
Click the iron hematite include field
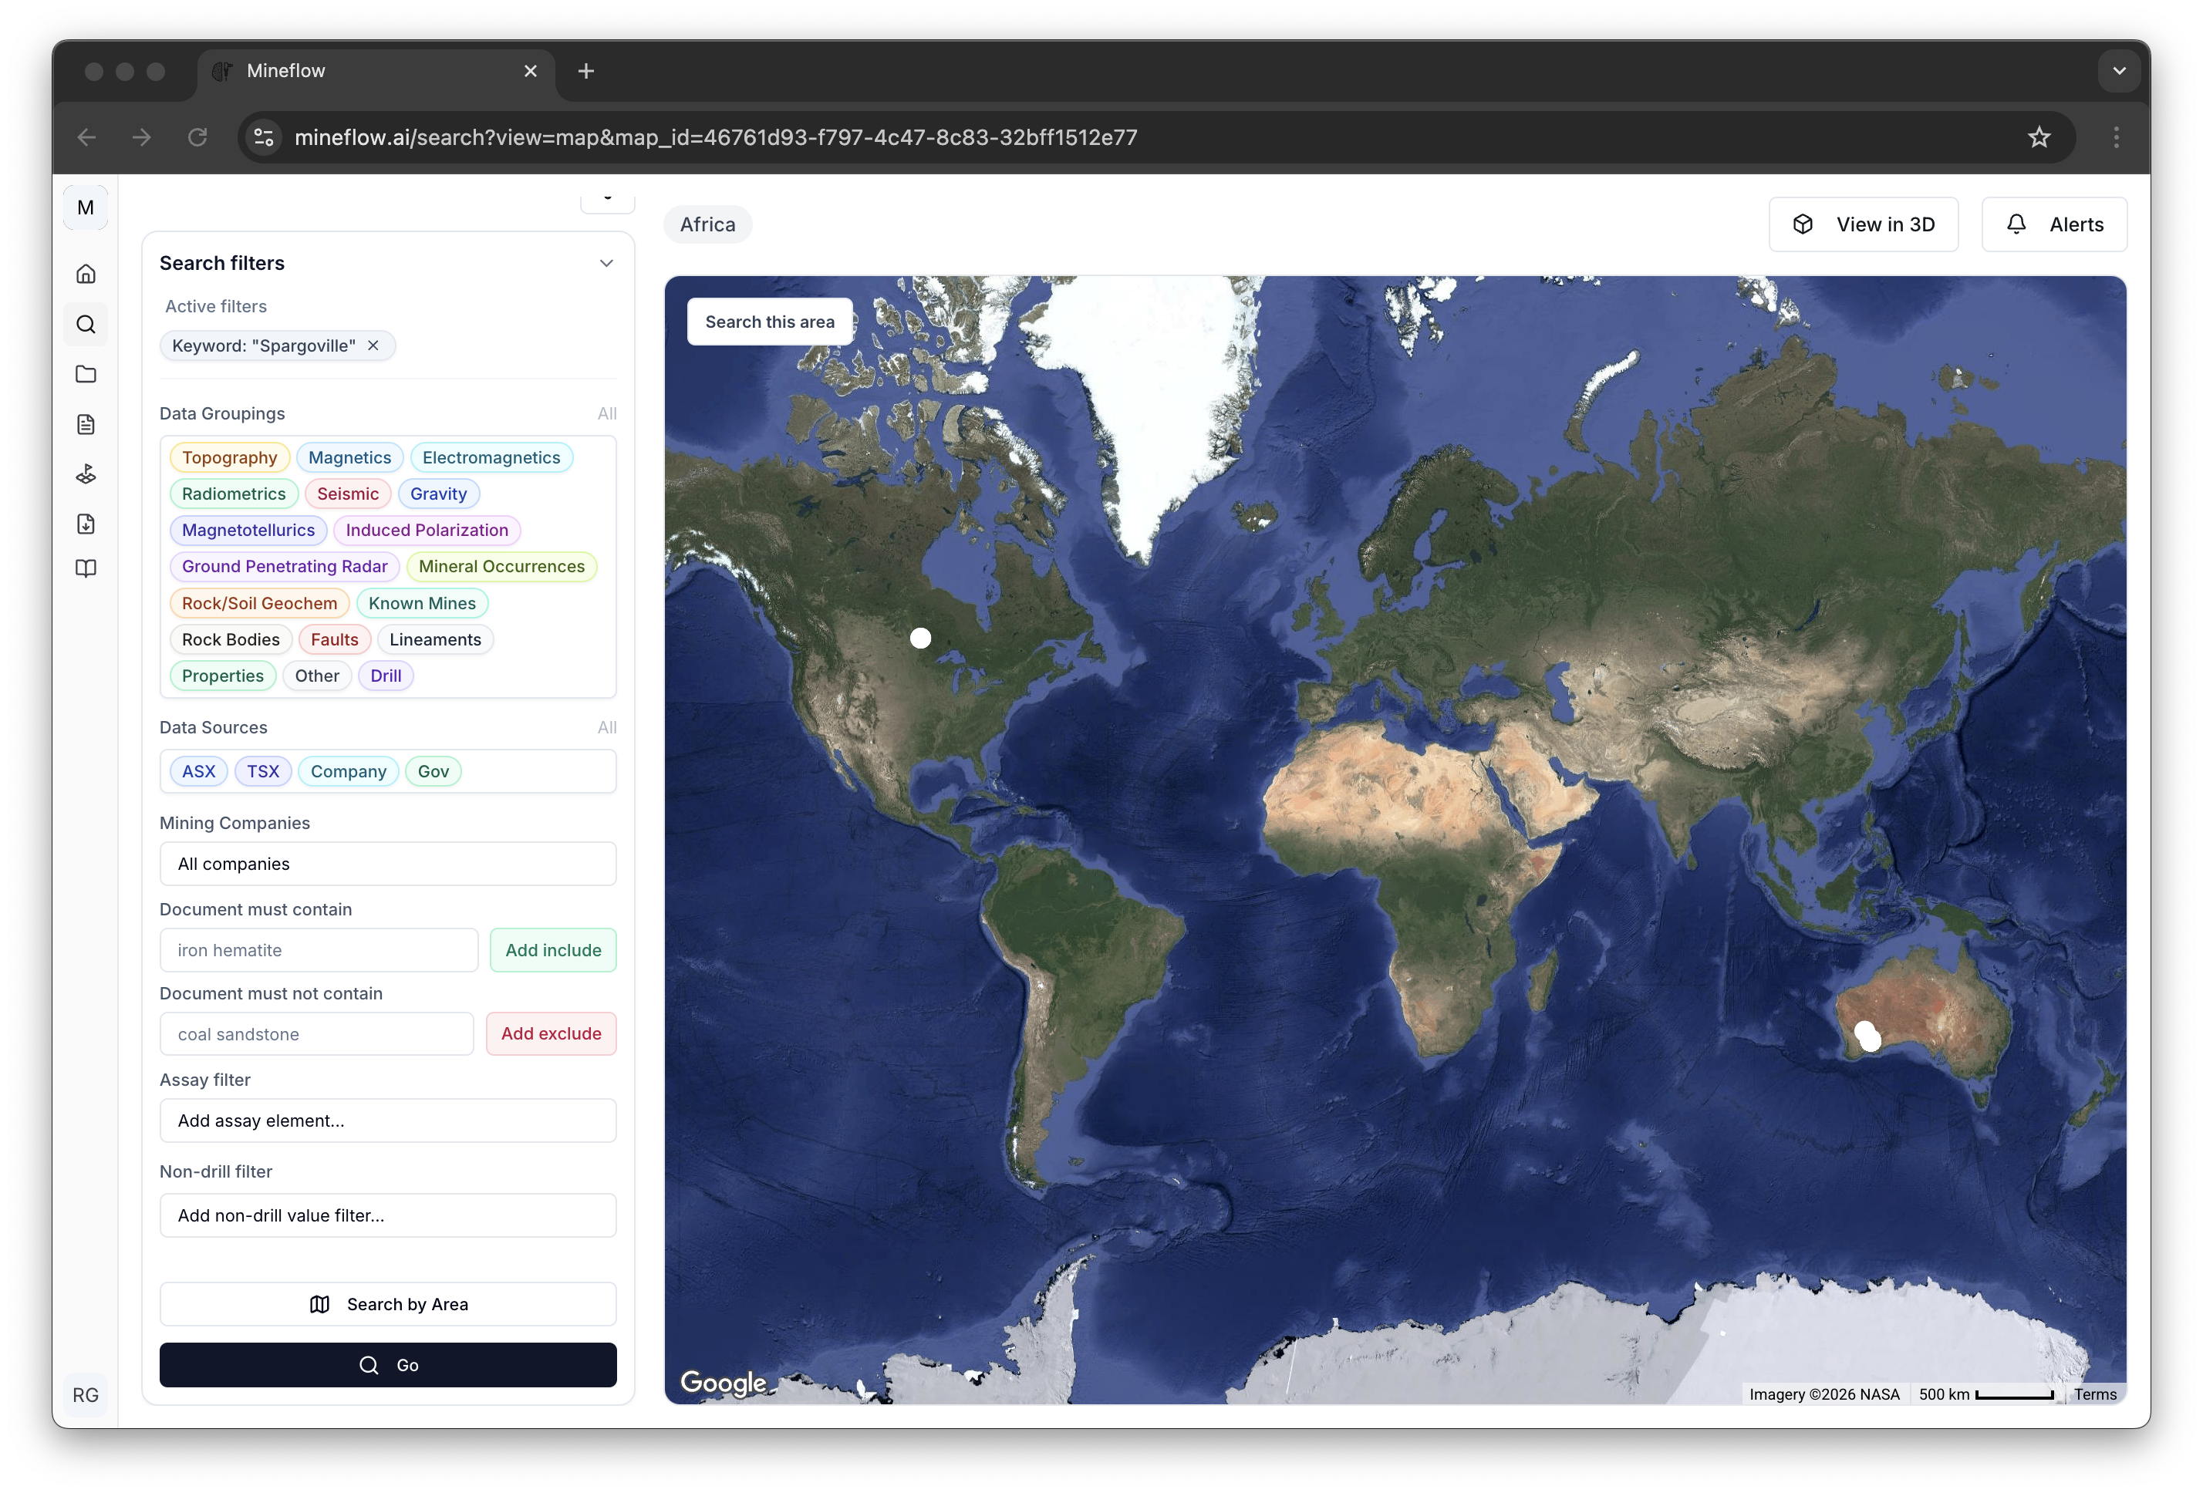point(319,950)
